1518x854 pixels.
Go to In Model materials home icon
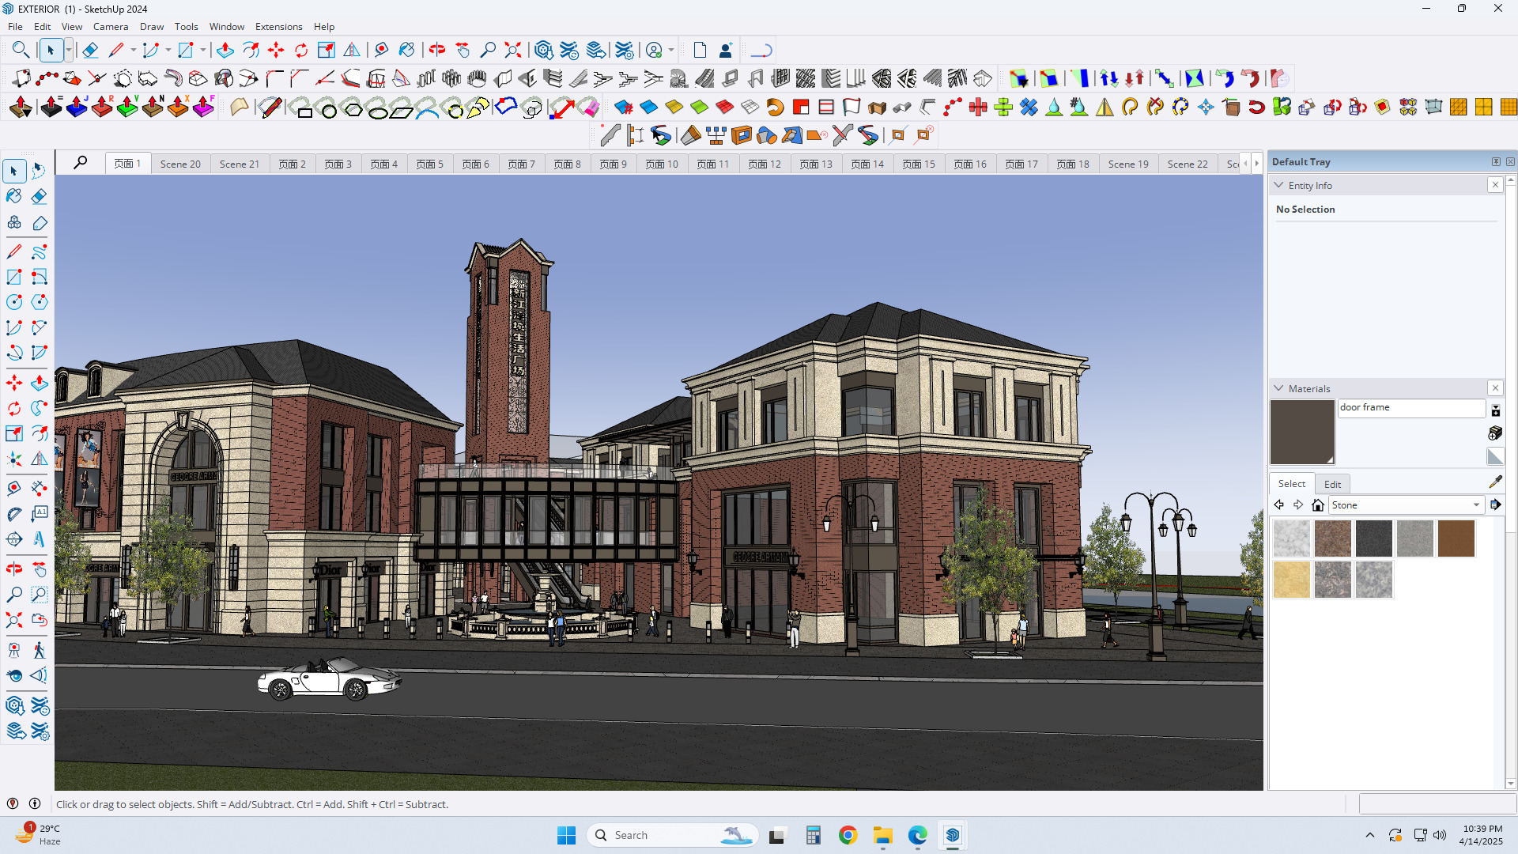pos(1317,504)
